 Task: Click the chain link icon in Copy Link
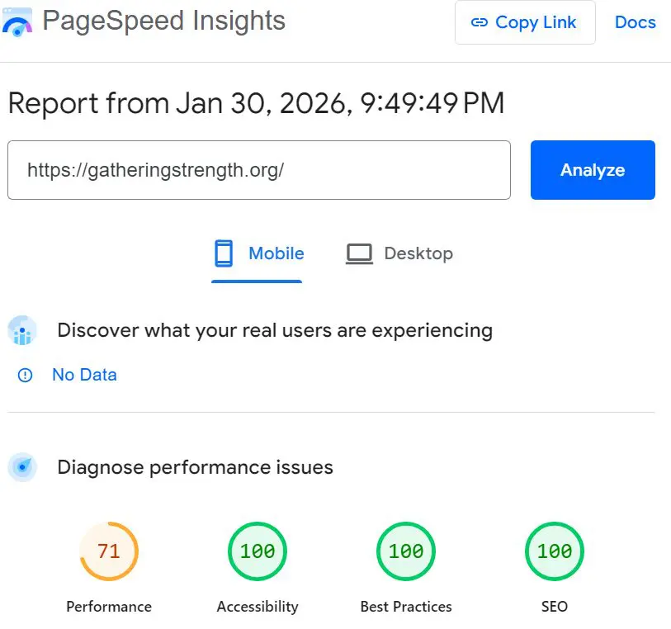[x=480, y=23]
